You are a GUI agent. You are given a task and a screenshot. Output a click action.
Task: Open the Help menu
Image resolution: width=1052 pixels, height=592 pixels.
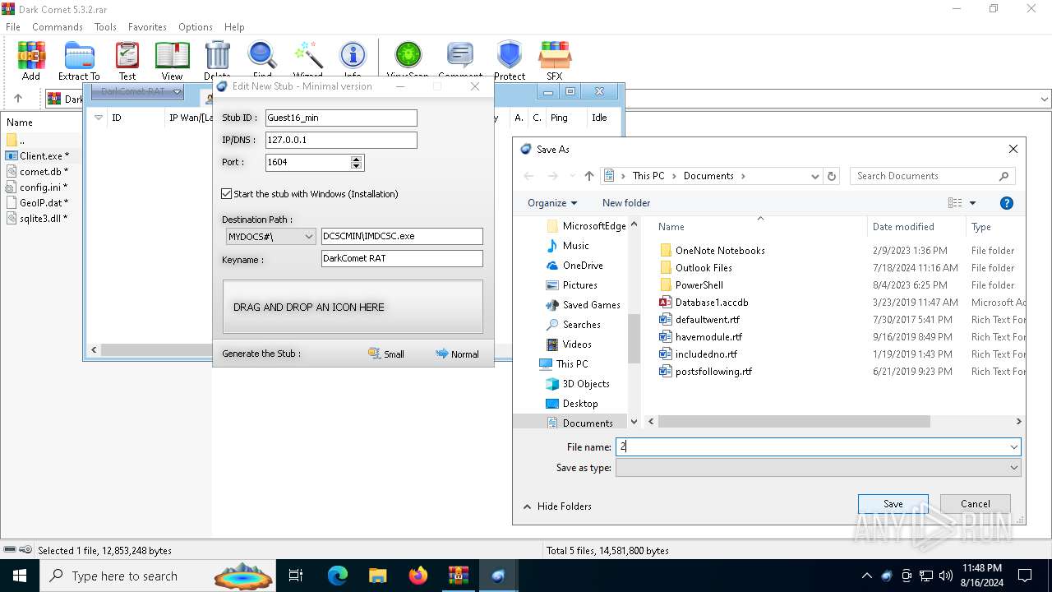tap(234, 27)
